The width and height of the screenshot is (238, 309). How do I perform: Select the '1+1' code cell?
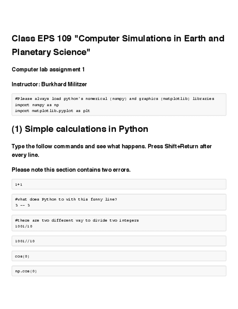[19, 185]
